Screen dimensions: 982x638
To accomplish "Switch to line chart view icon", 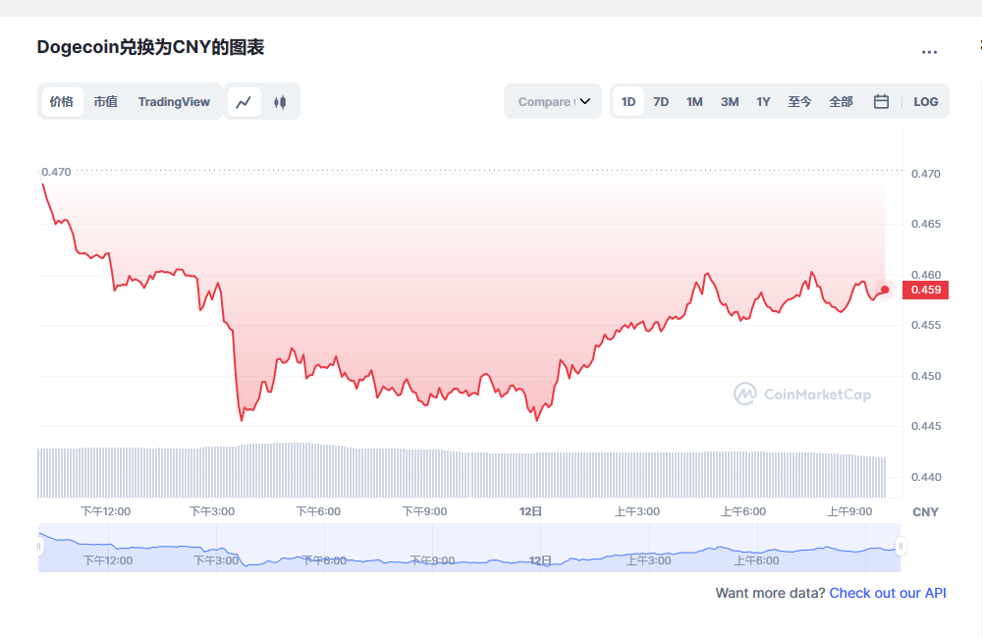I will tap(245, 102).
